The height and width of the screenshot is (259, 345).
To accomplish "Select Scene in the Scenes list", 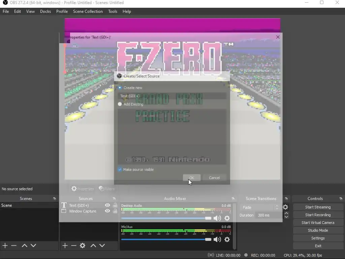I will click(29, 205).
